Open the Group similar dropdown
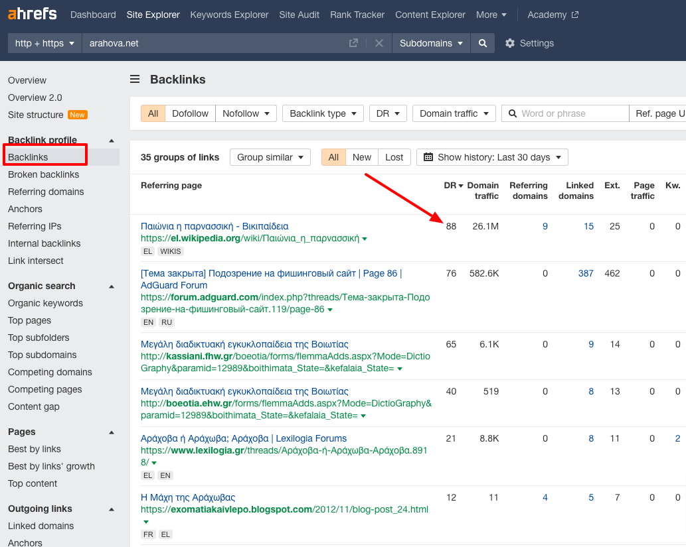This screenshot has width=686, height=547. 270,157
